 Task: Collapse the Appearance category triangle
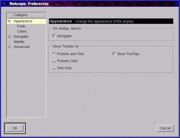click(9, 21)
